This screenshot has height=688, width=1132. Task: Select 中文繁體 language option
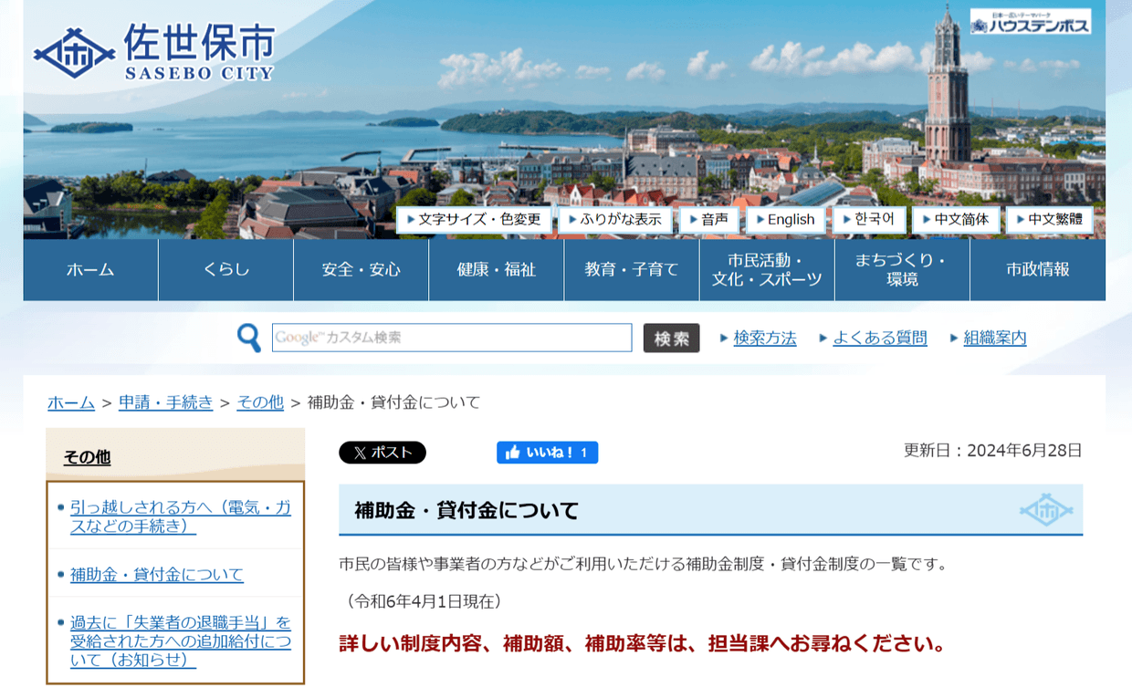[x=1050, y=220]
